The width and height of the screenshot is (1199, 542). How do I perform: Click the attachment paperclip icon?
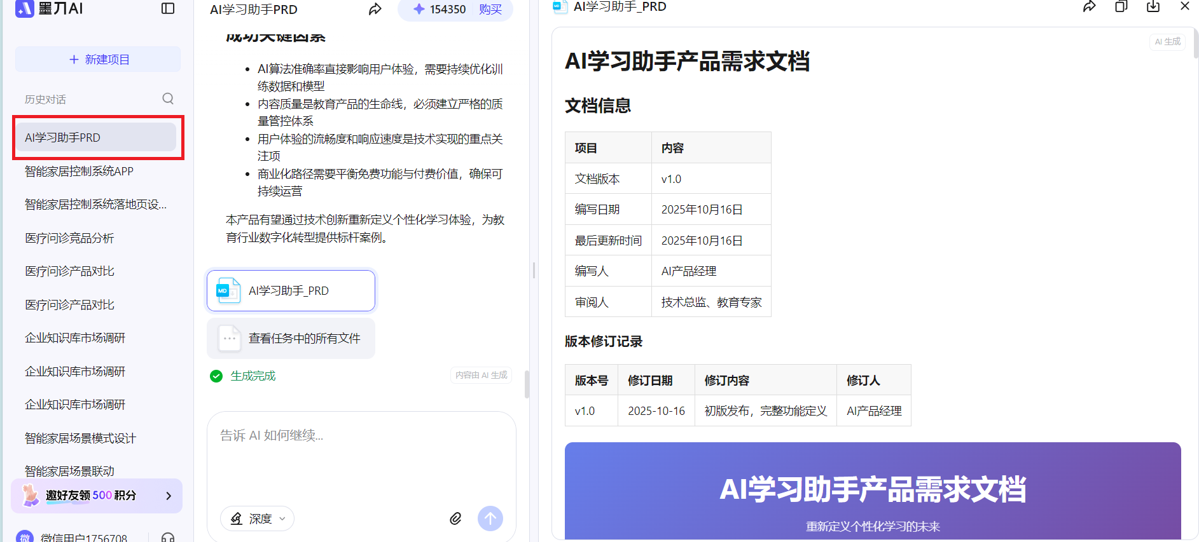point(455,518)
